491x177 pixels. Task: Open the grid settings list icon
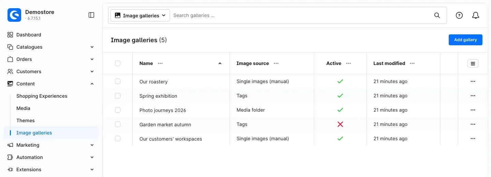(473, 63)
